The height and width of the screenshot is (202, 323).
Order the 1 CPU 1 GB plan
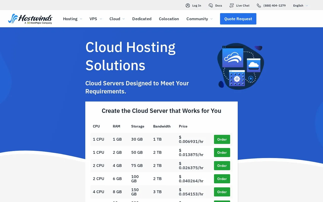[x=222, y=139]
